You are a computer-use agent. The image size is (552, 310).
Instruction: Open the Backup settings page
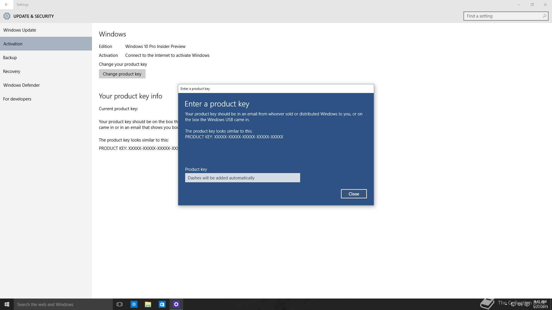click(46, 57)
